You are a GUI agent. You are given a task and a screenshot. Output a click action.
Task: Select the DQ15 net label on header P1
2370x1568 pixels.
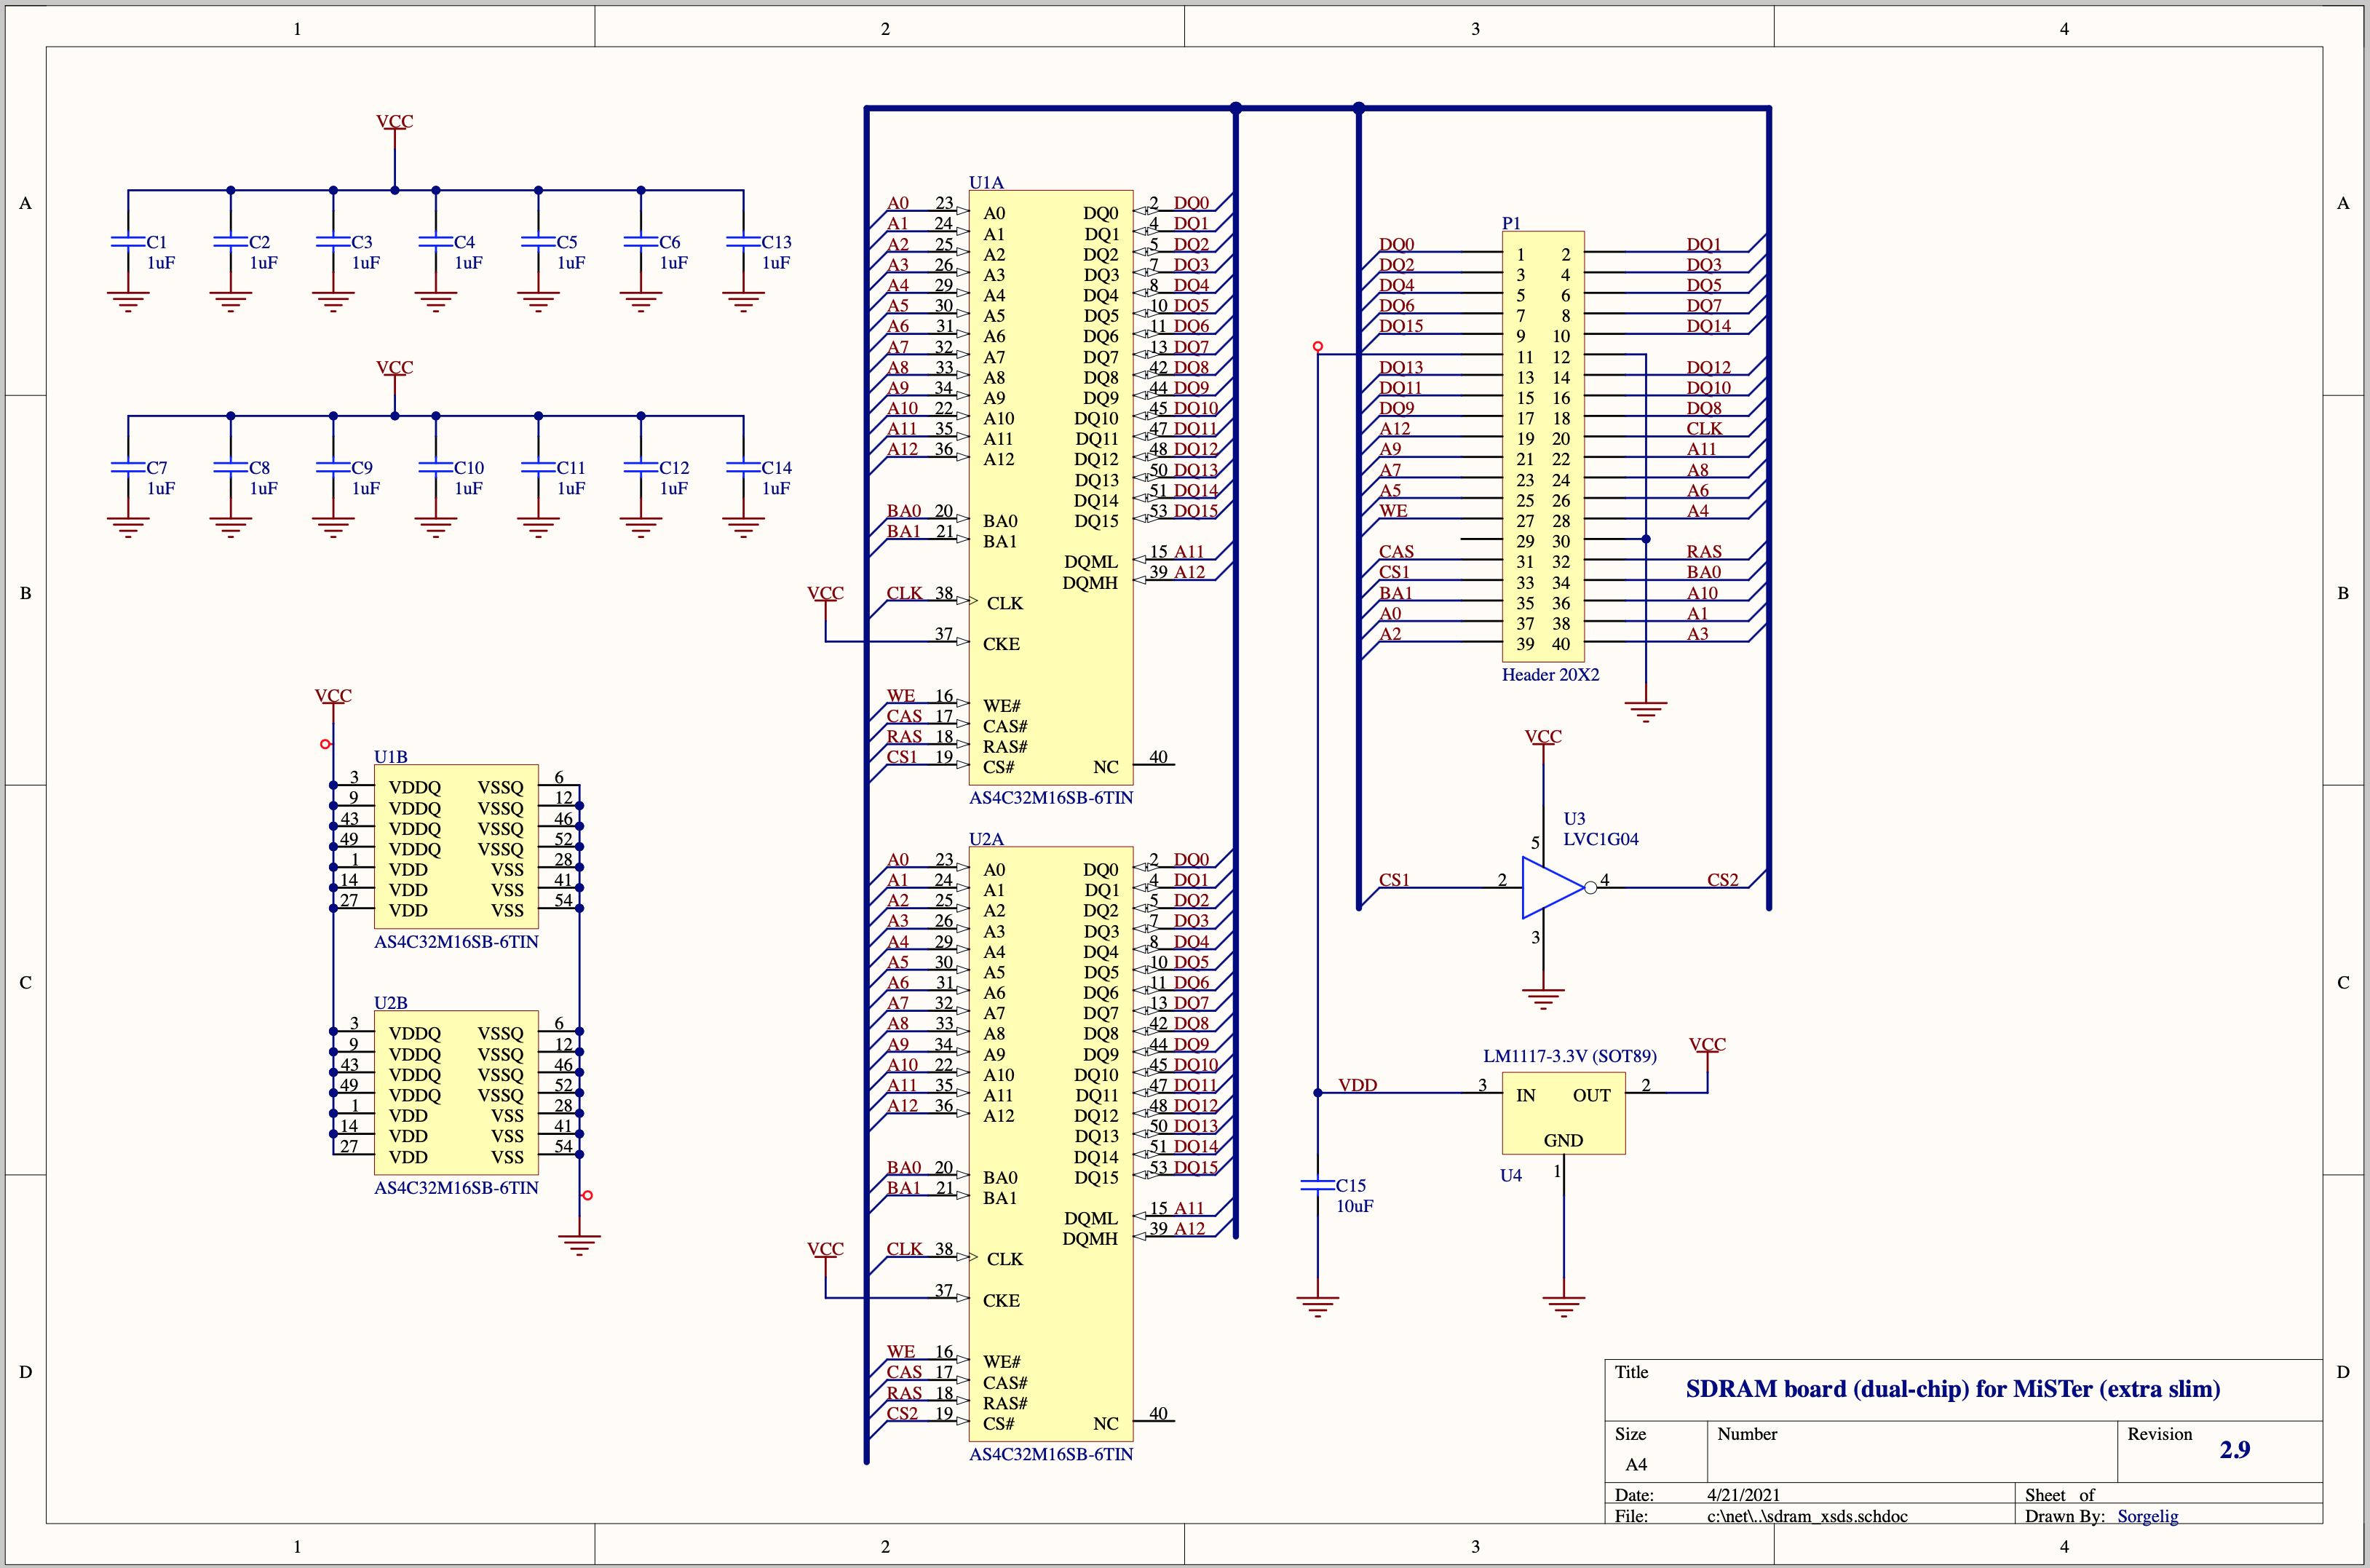click(1401, 326)
